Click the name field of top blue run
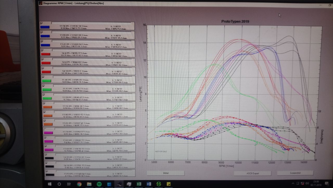333x188 pixels. (91, 23)
